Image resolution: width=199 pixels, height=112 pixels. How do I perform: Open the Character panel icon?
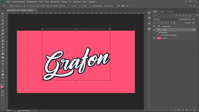pyautogui.click(x=149, y=23)
